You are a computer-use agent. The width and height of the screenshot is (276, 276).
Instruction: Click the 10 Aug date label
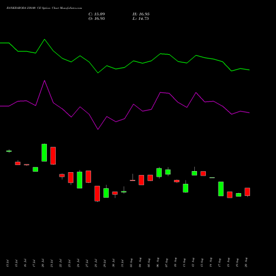click(x=176, y=263)
